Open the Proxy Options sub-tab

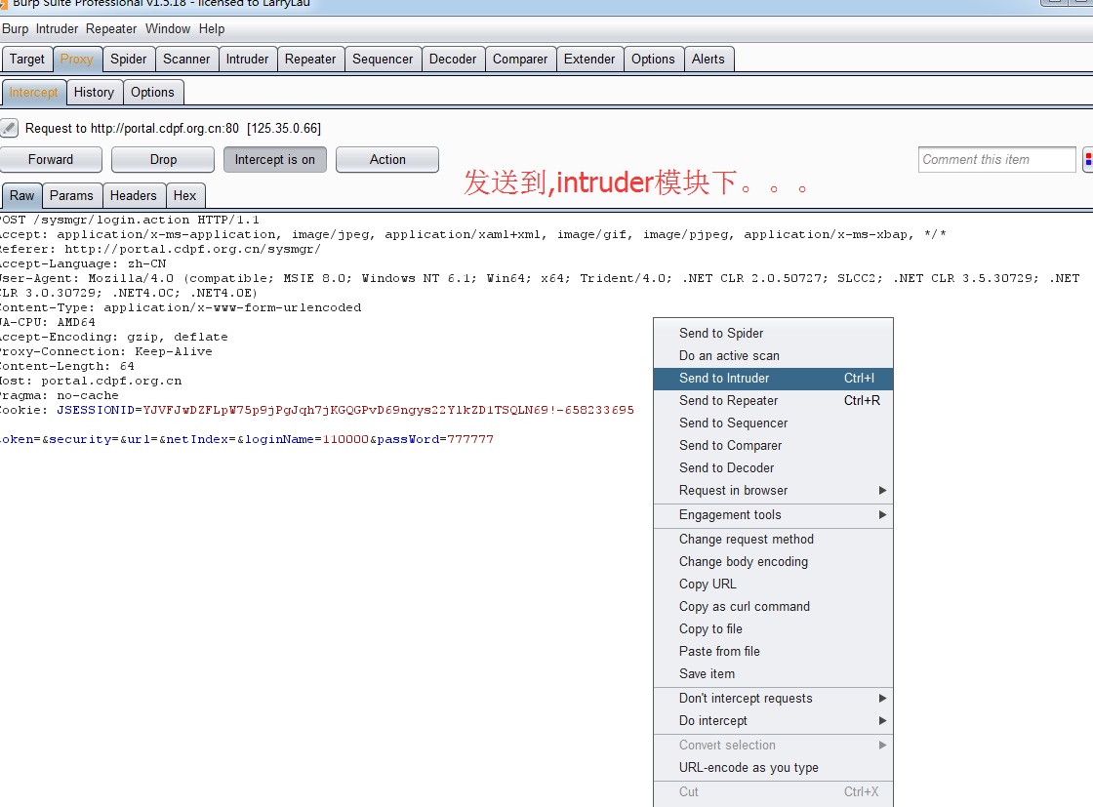click(152, 92)
